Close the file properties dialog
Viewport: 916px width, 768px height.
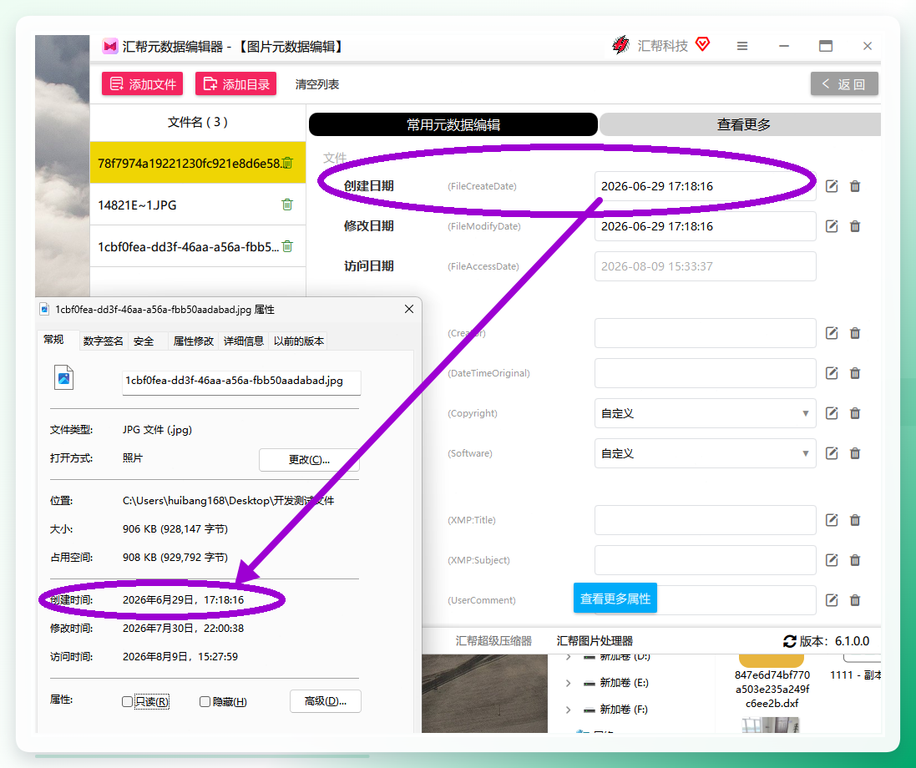tap(409, 309)
